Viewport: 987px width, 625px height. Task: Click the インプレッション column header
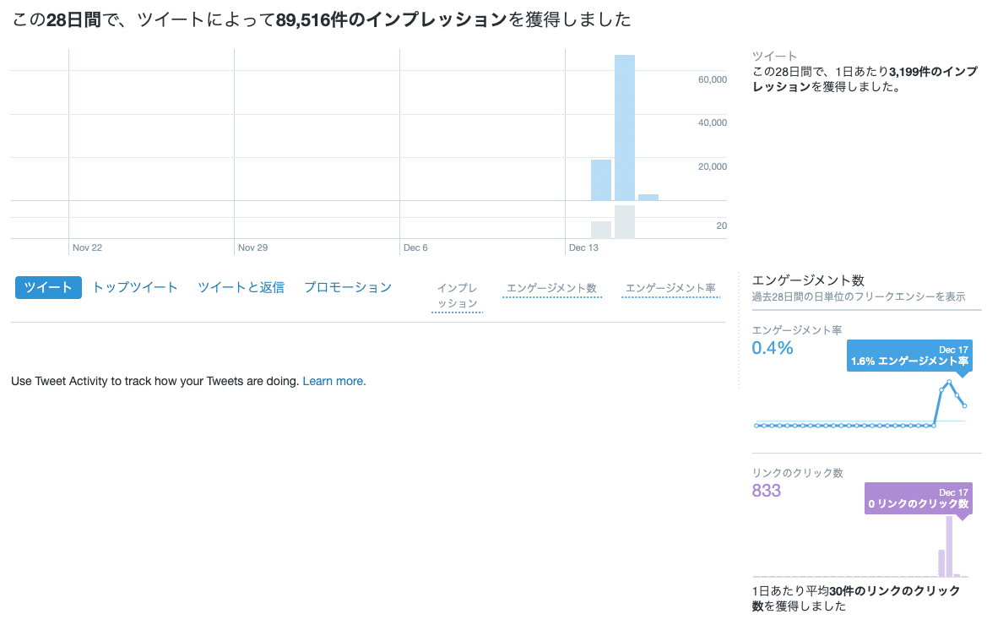point(457,296)
